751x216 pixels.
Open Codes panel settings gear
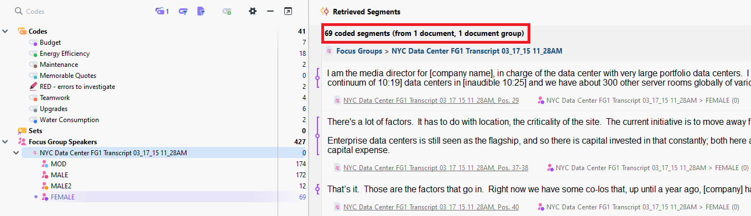coord(253,11)
